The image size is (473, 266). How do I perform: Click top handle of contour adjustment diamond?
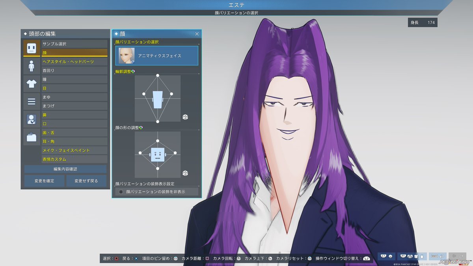point(158,75)
